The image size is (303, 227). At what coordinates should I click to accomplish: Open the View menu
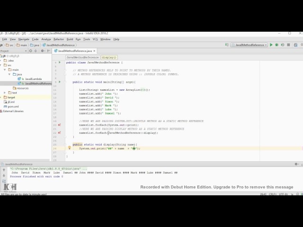point(13,39)
